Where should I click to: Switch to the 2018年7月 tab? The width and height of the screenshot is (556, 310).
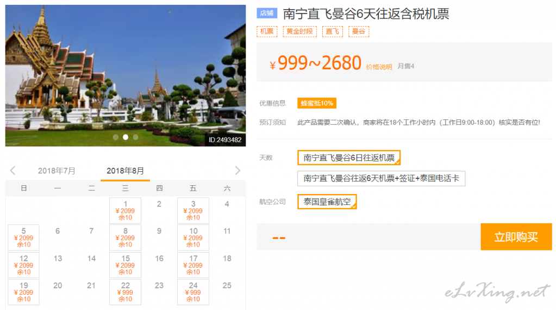(x=57, y=171)
